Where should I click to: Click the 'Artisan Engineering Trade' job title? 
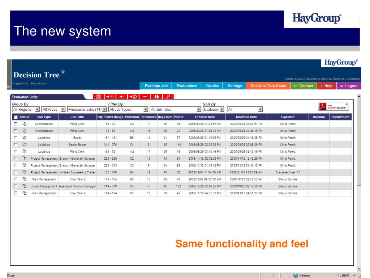(x=77, y=172)
